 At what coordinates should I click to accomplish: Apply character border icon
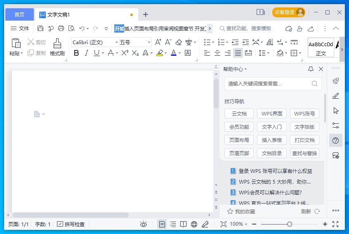188,53
